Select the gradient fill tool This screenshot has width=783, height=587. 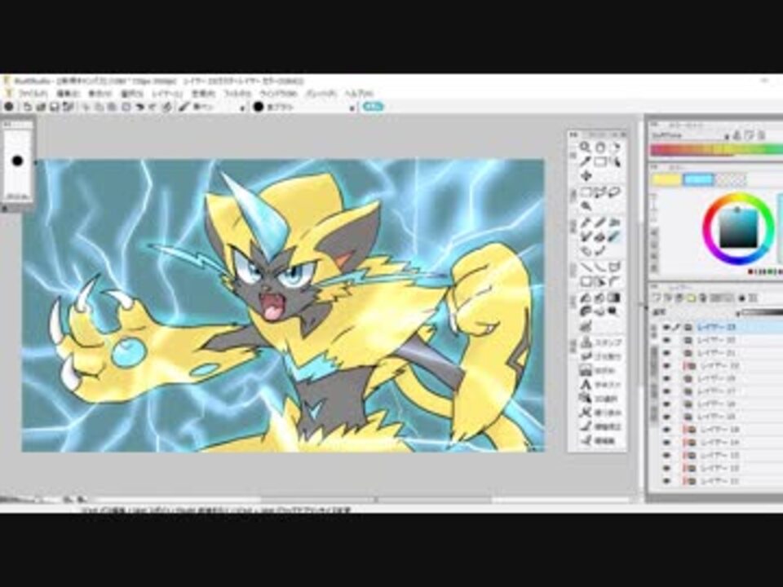coord(615,298)
